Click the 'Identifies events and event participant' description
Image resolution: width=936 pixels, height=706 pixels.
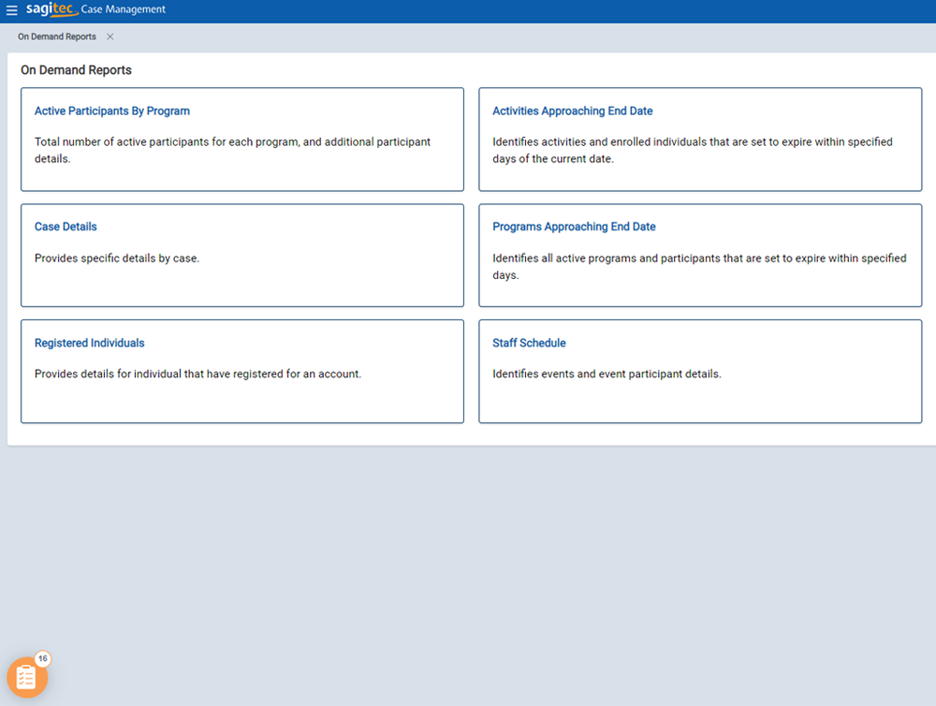point(607,374)
